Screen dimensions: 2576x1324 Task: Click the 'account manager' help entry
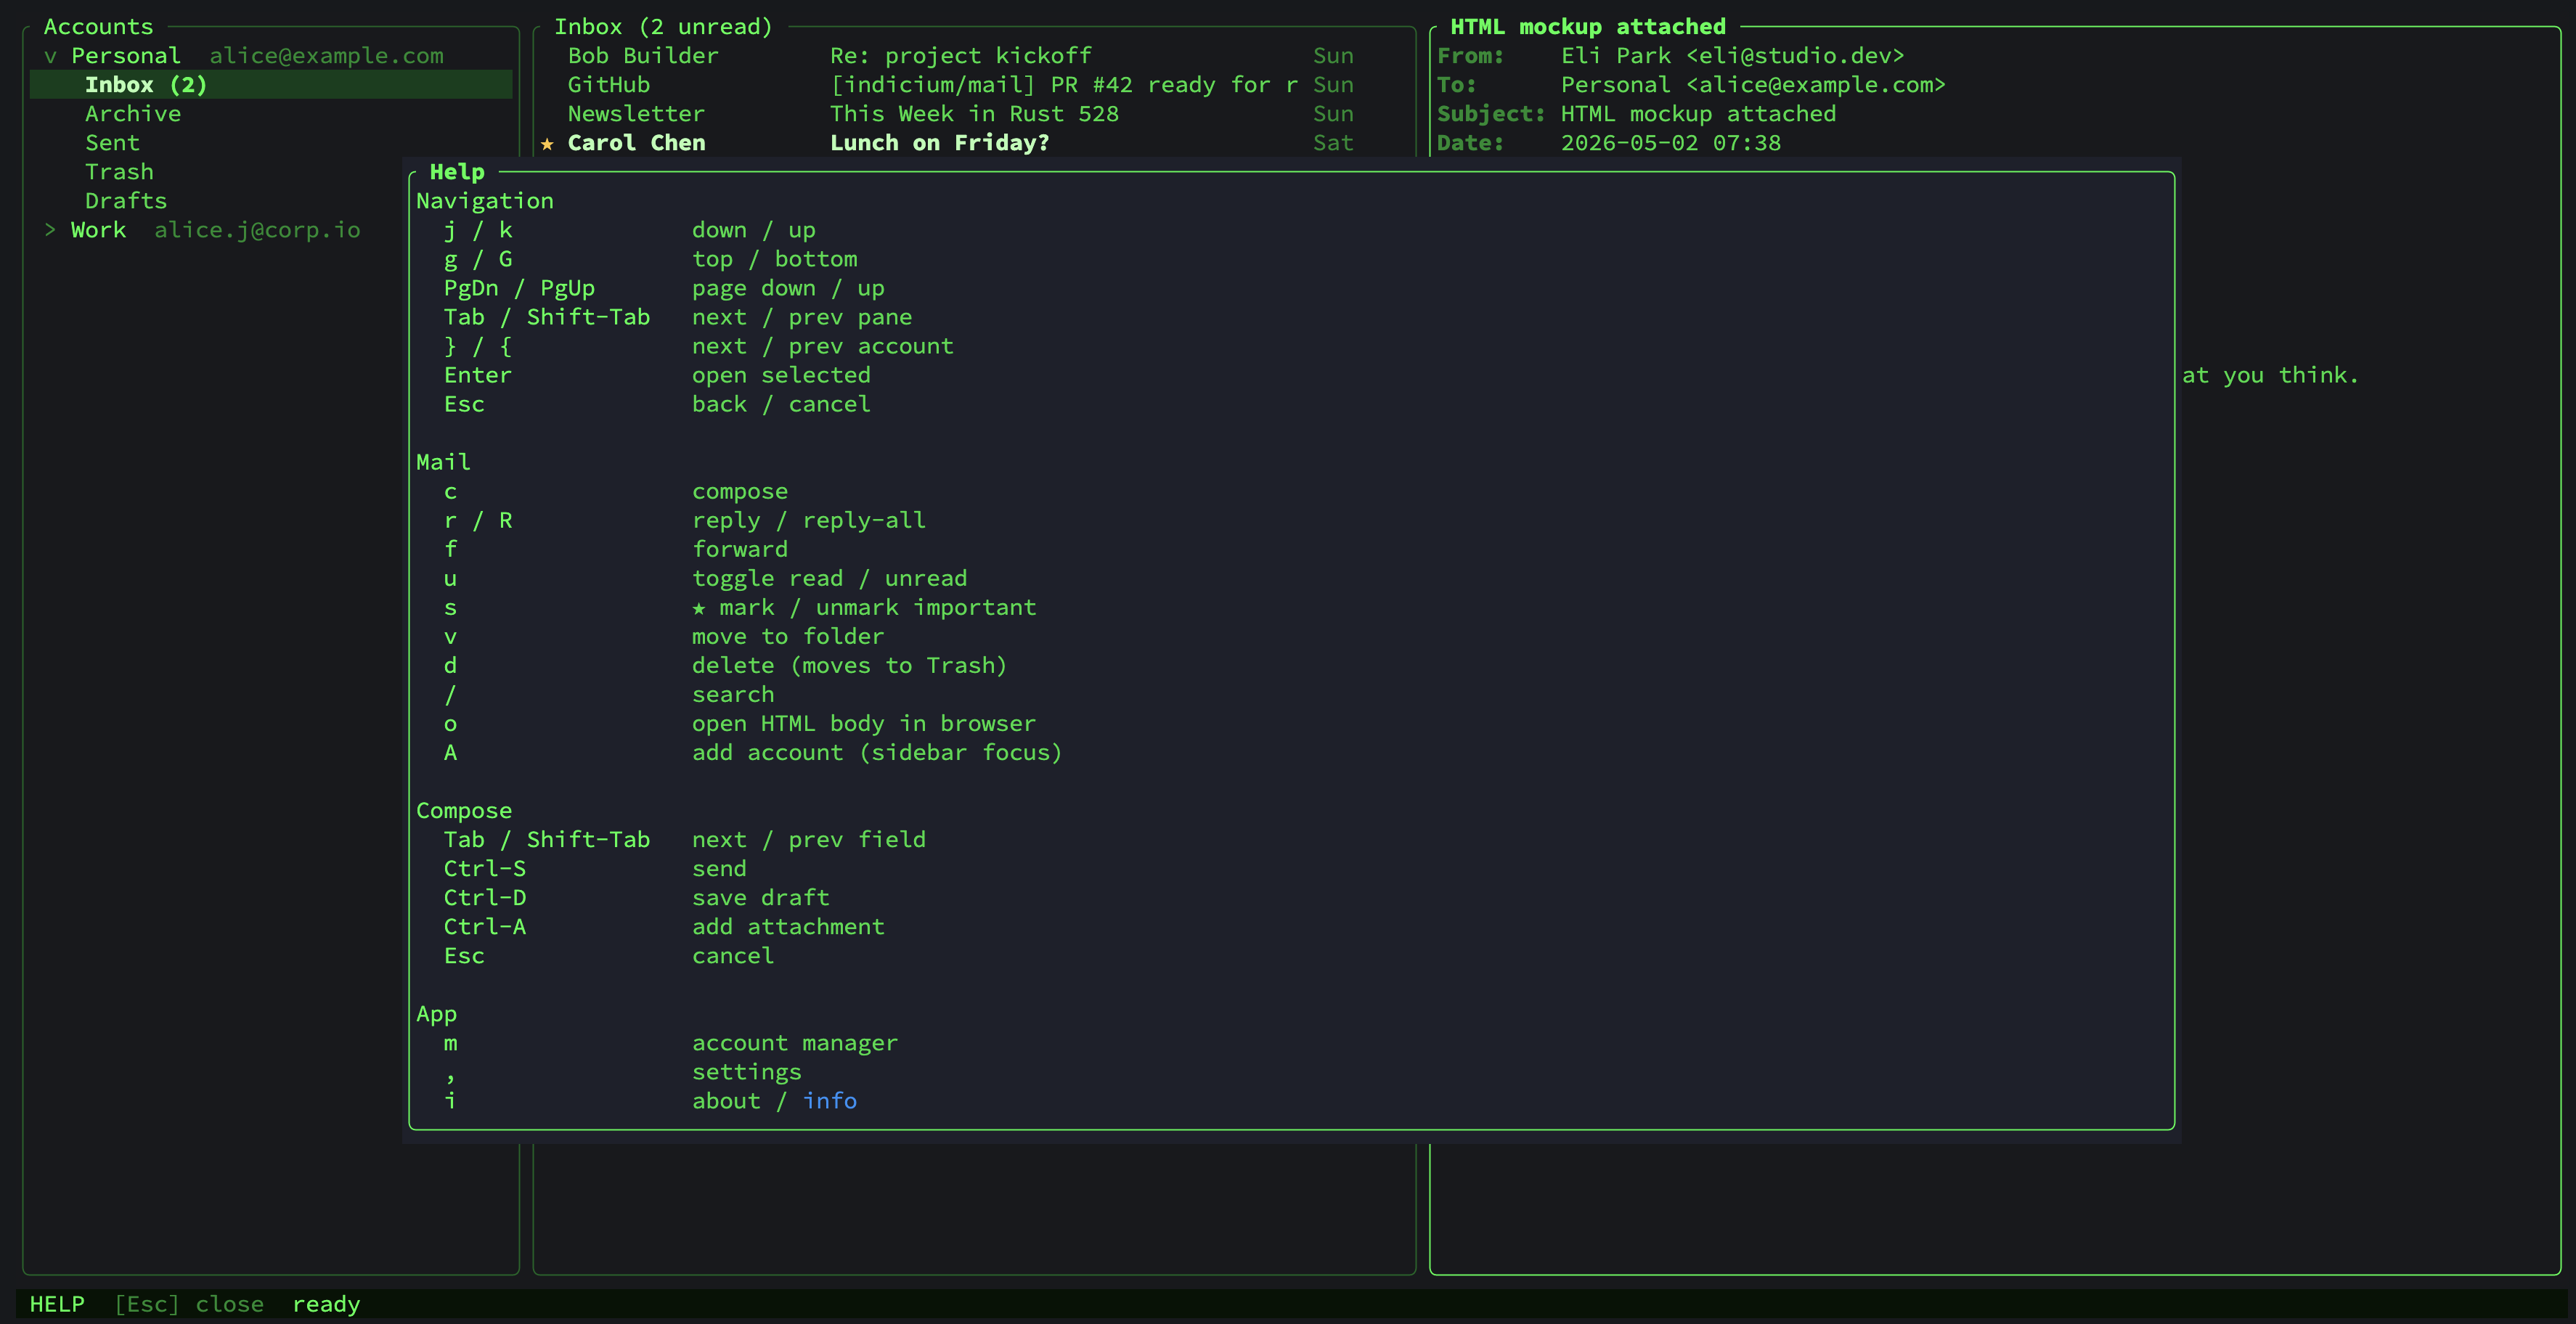tap(795, 1043)
